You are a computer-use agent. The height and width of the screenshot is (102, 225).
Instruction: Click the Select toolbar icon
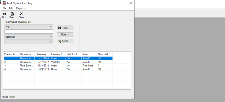tap(12, 14)
